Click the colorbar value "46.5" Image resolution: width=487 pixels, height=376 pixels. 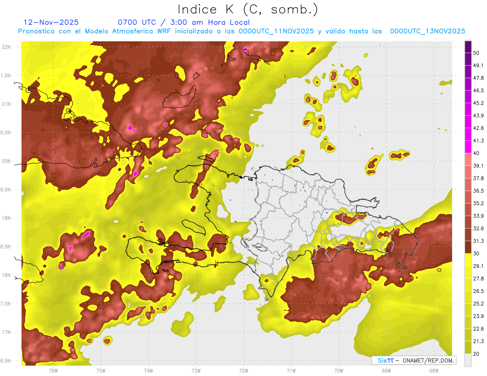pos(478,90)
